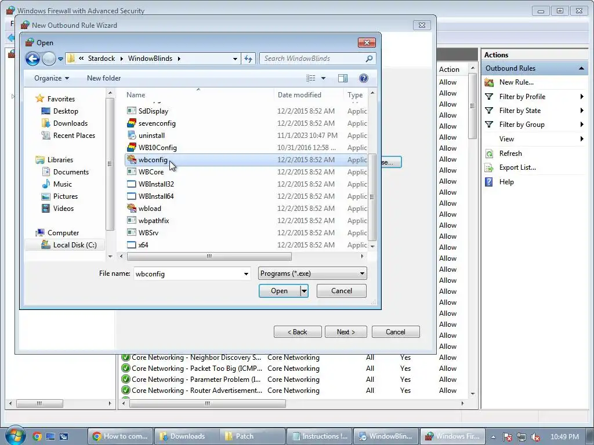Select the WBInstall64 file icon
This screenshot has height=445, width=594.
[x=132, y=196]
